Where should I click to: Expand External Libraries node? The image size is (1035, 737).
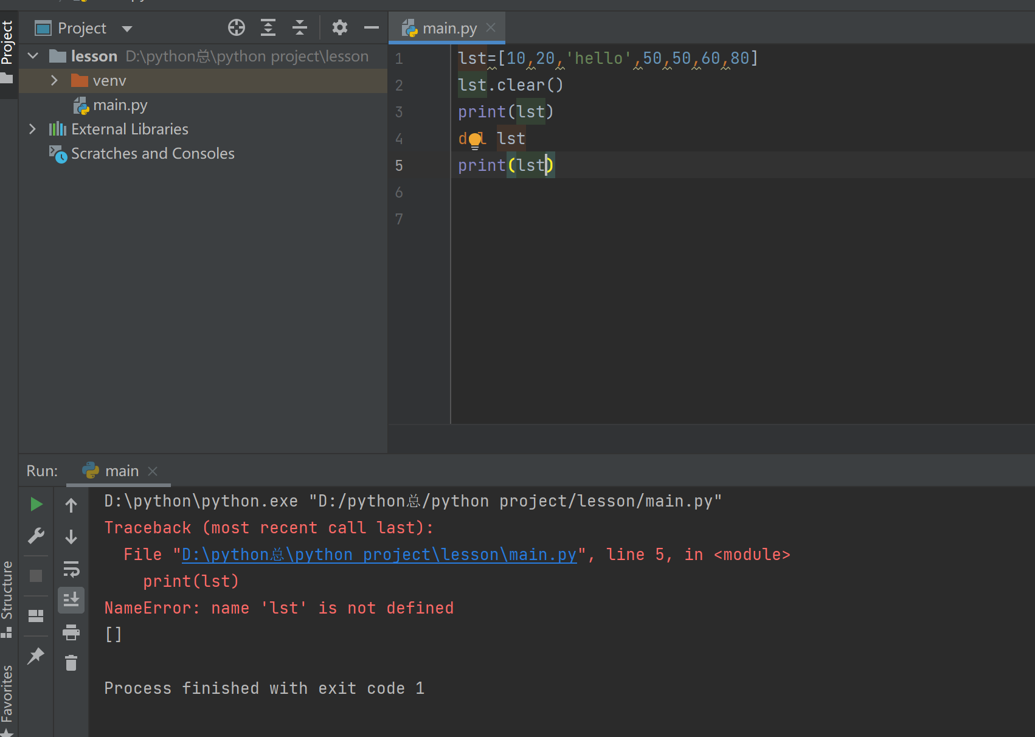pos(33,129)
